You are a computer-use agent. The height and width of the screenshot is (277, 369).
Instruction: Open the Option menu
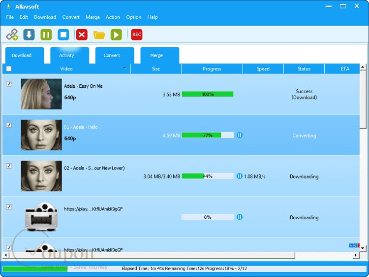point(134,17)
